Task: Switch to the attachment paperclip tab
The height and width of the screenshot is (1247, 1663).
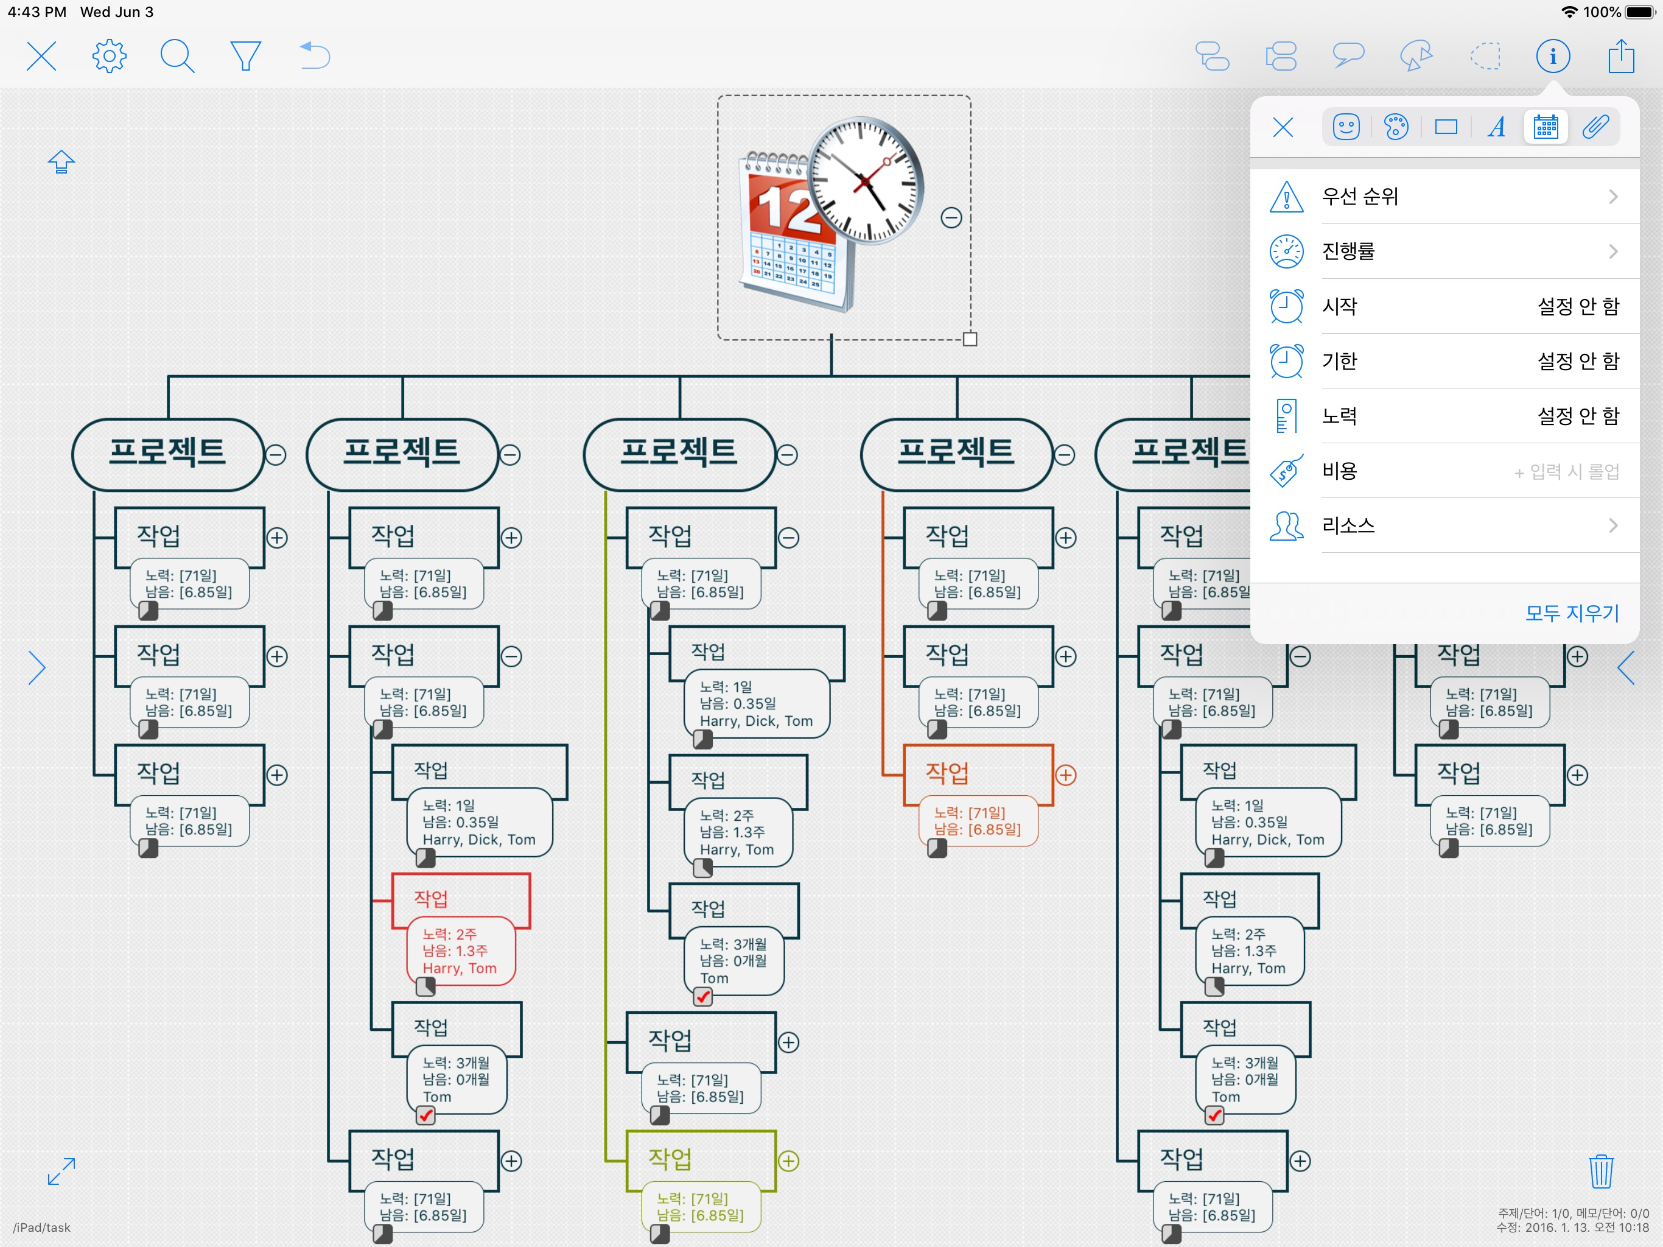Action: coord(1595,127)
